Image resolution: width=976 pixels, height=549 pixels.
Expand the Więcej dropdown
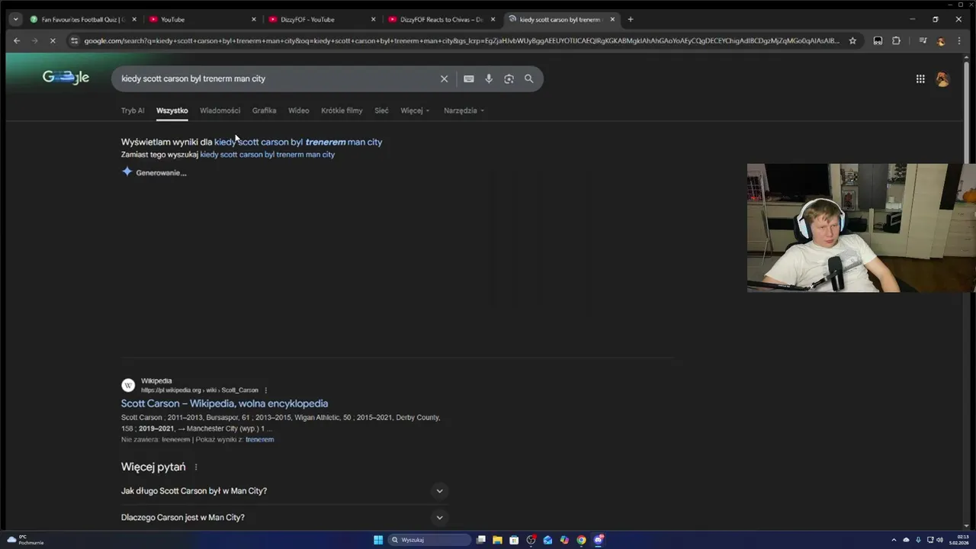point(415,111)
